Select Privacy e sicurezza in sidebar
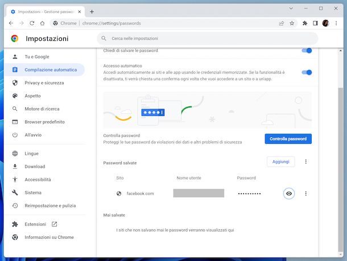Screen dimensions: 347x261 click(x=44, y=82)
